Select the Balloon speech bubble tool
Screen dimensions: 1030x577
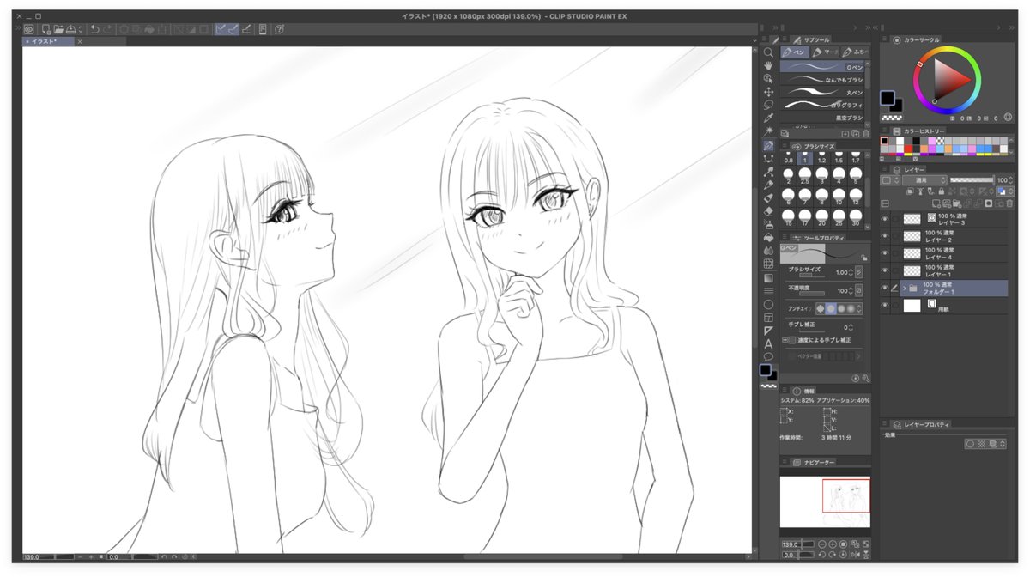[x=768, y=357]
